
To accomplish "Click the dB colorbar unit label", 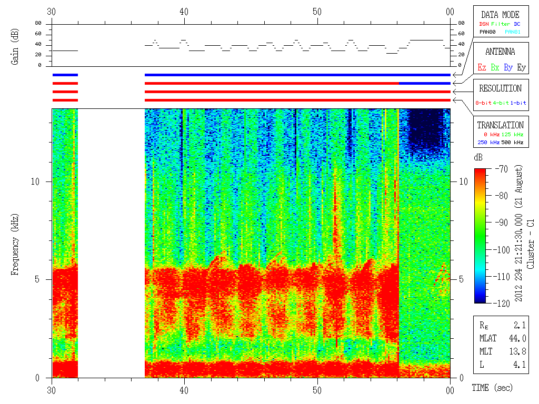I will 478,158.
